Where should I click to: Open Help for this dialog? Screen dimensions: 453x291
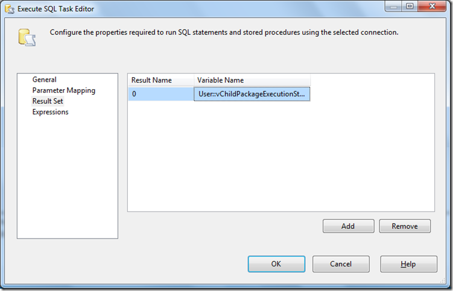tap(408, 264)
